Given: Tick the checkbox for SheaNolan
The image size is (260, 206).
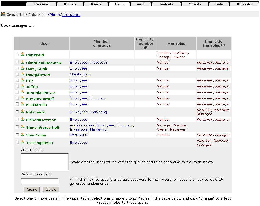Looking at the screenshot, I should (17, 135).
